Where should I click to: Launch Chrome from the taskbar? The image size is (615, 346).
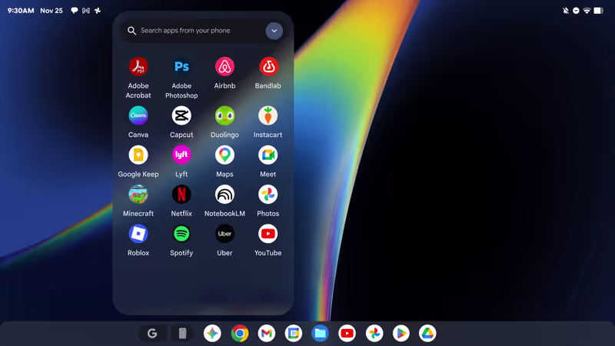240,334
